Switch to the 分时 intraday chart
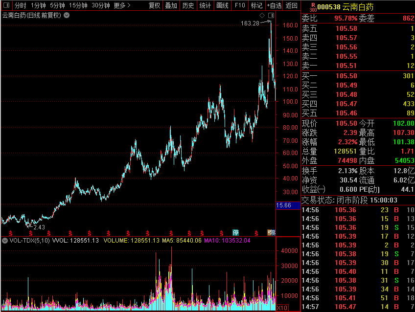The height and width of the screenshot is (312, 415). [20, 5]
